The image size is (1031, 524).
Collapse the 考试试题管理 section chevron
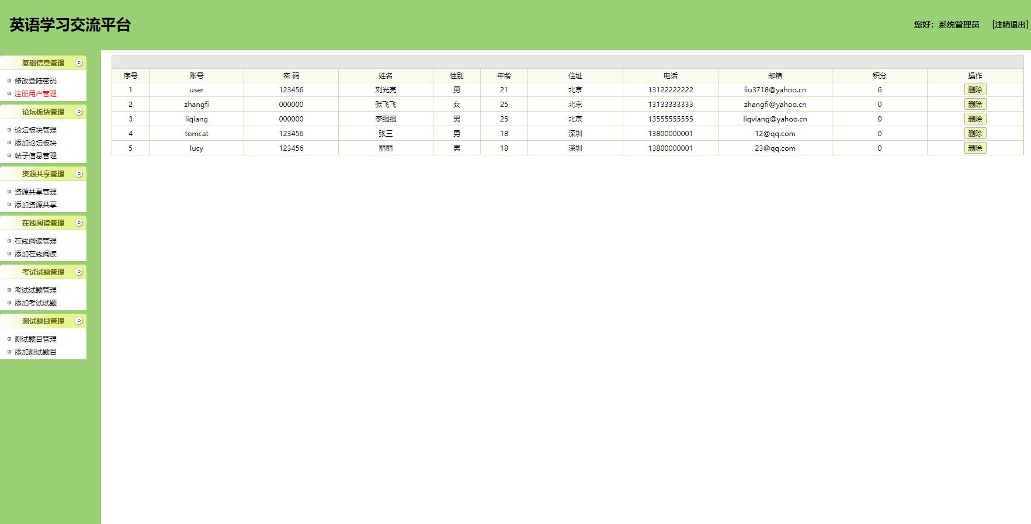(x=79, y=272)
